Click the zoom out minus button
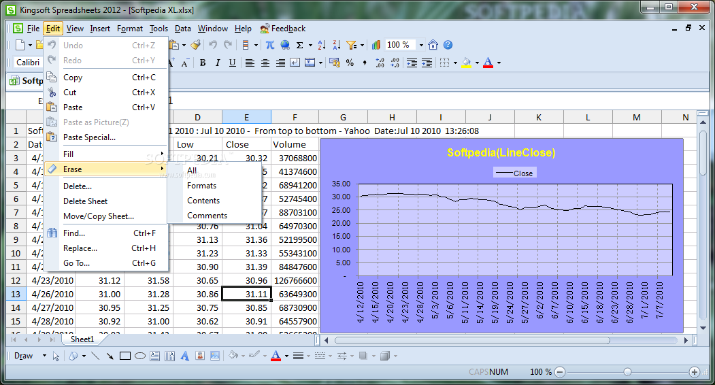This screenshot has height=385, width=715. (560, 372)
